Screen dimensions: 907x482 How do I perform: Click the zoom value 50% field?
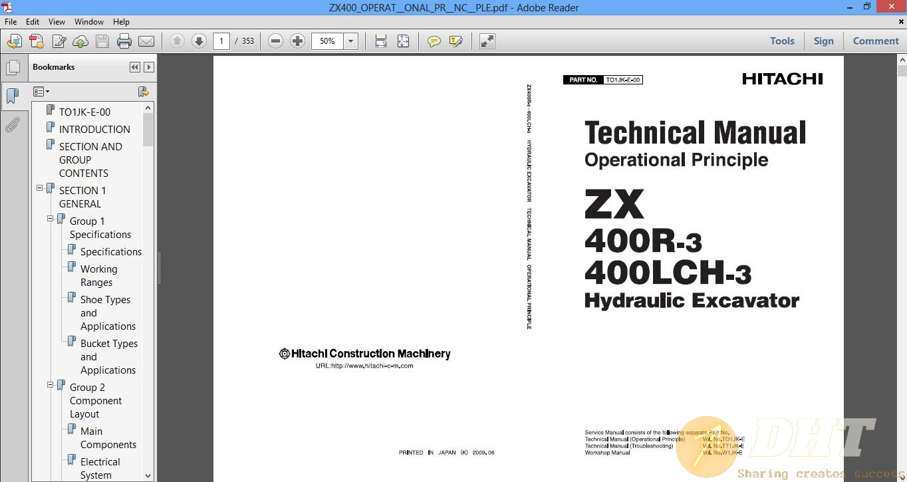pyautogui.click(x=327, y=41)
